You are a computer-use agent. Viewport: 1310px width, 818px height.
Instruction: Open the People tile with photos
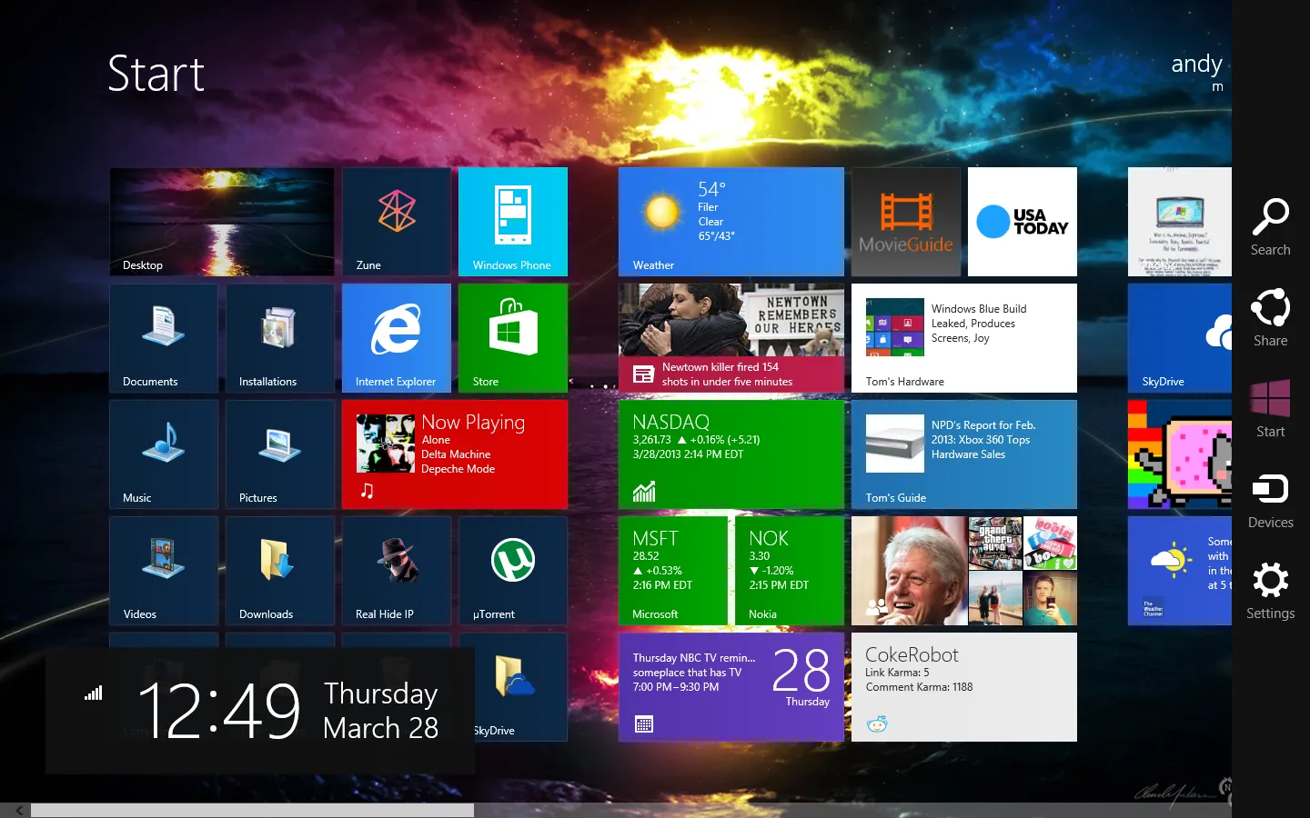(x=964, y=571)
